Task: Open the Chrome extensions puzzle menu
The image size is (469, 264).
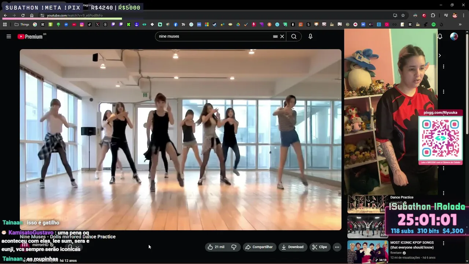Action: click(433, 15)
